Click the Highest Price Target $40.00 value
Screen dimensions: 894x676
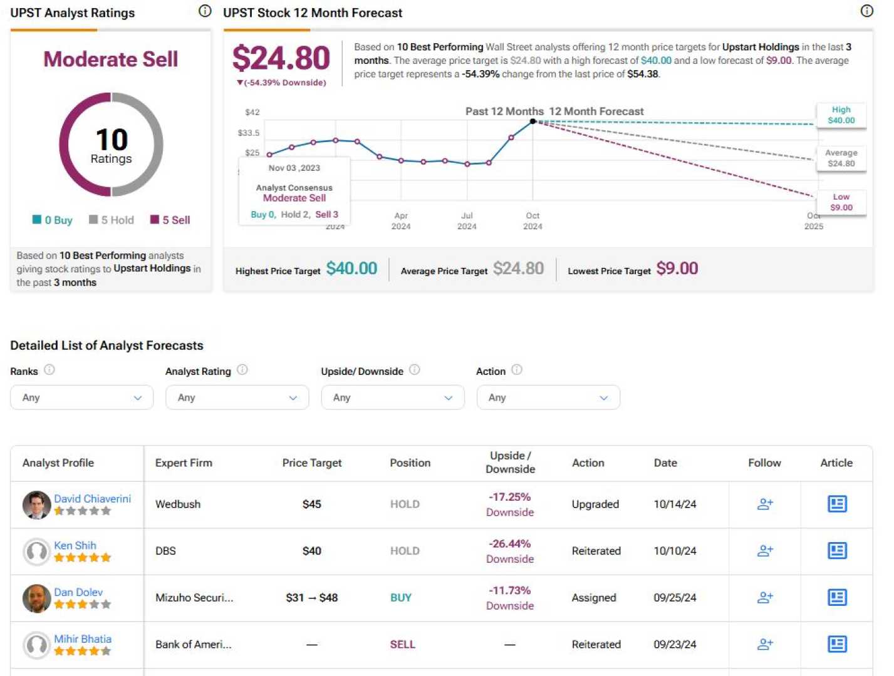pos(351,269)
